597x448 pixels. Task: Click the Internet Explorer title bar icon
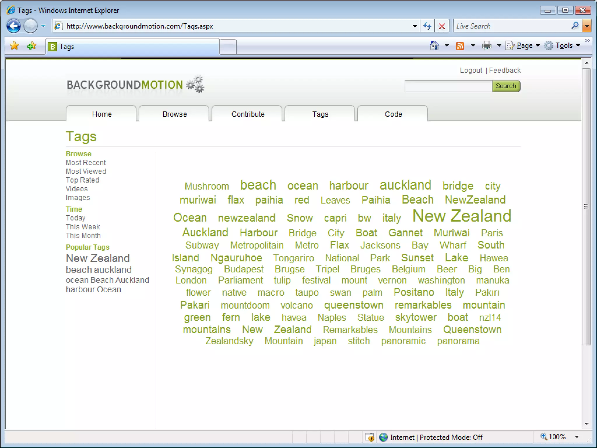11,10
